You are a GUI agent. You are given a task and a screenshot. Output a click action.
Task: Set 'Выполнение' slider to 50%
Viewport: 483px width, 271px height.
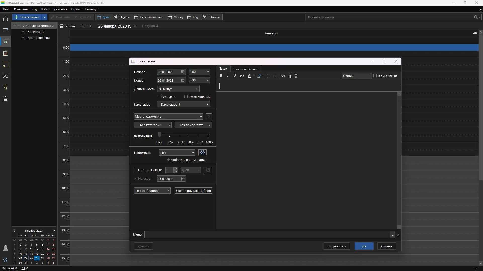click(x=189, y=135)
